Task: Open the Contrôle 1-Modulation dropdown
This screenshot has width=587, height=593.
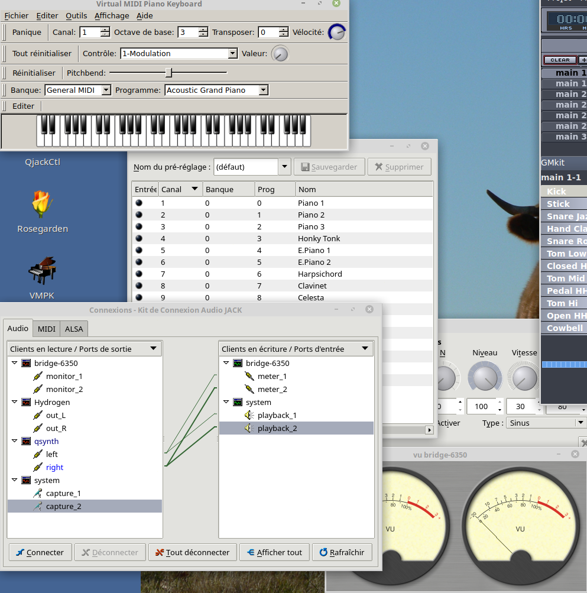Action: (x=233, y=53)
